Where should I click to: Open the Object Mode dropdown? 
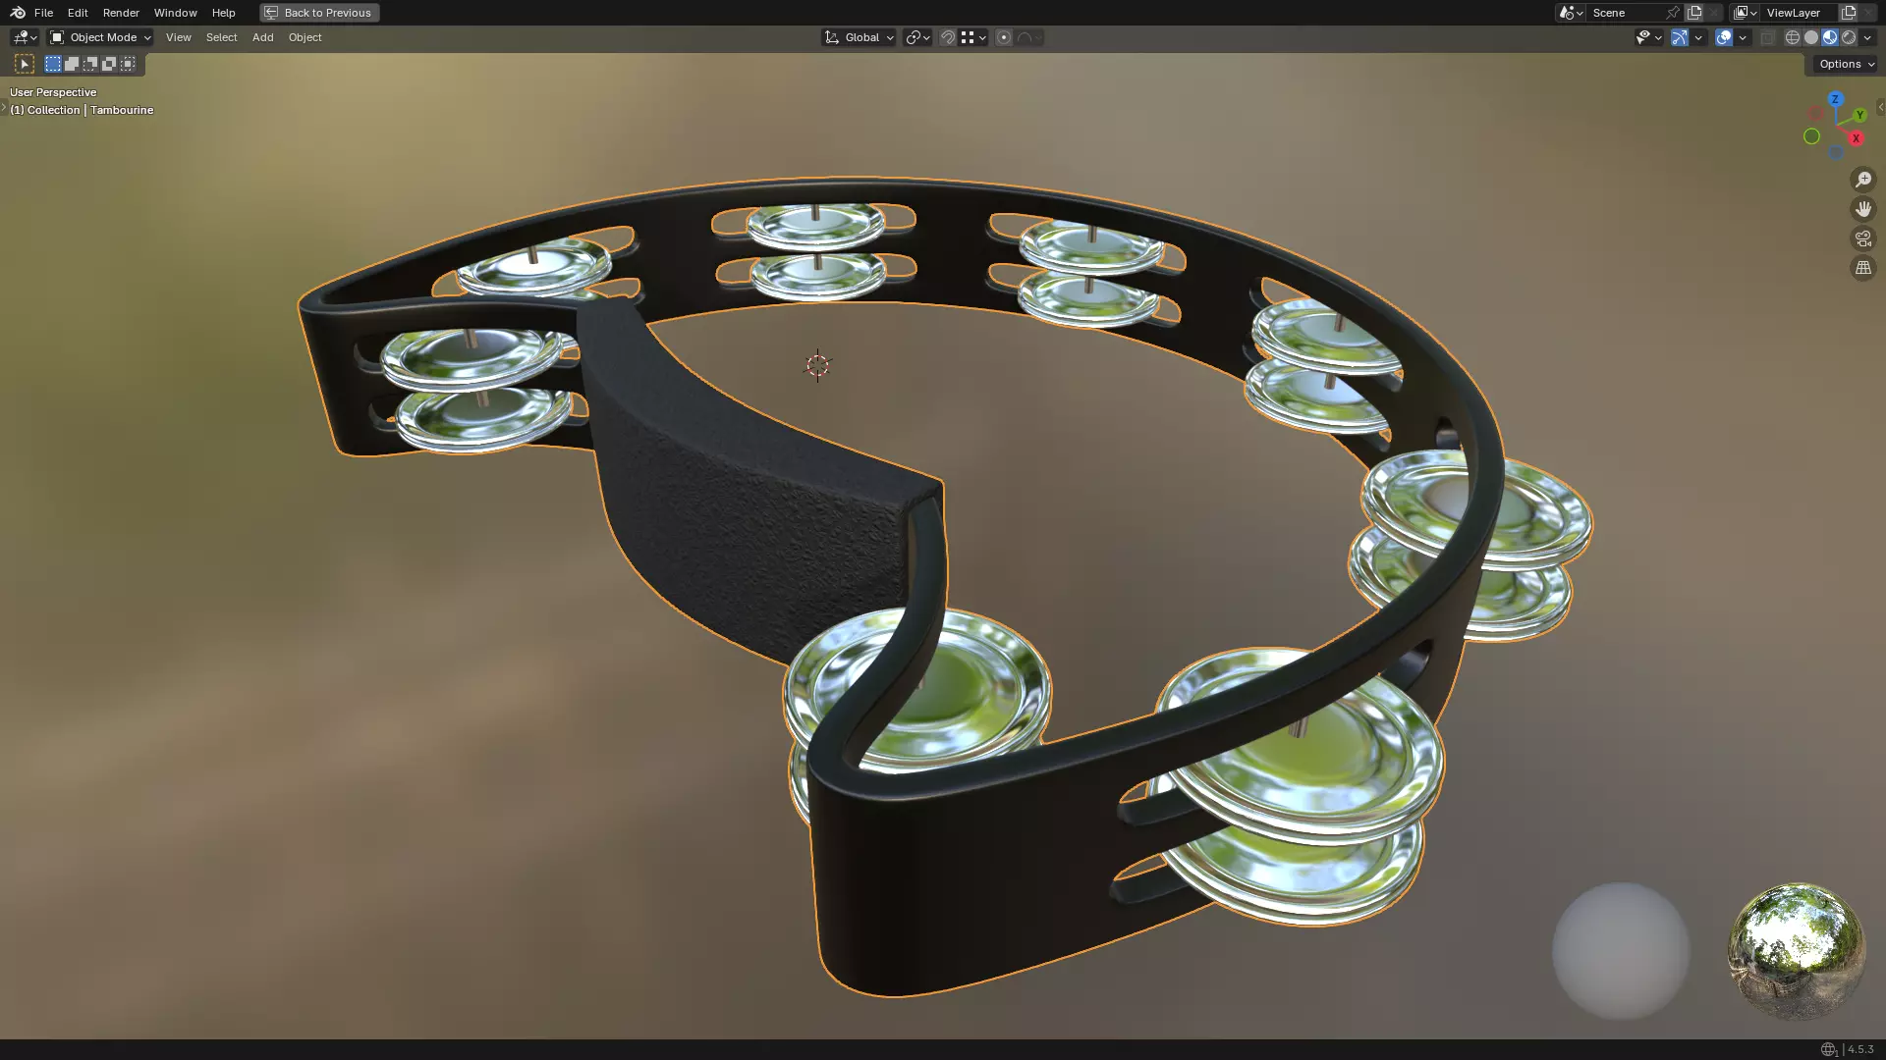(100, 37)
